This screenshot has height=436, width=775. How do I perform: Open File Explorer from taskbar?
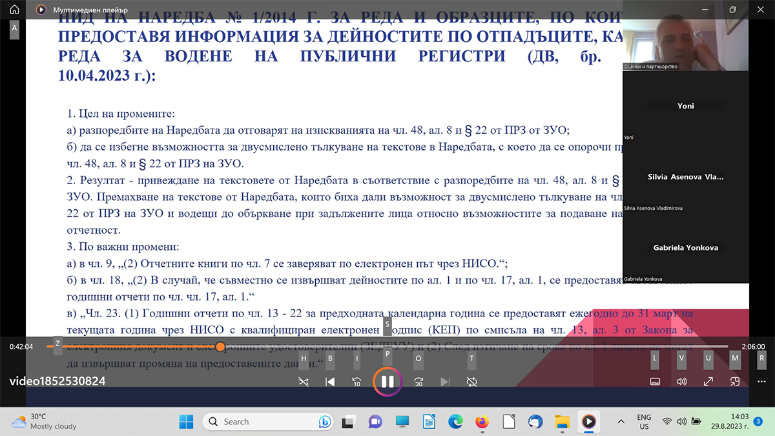coord(562,422)
